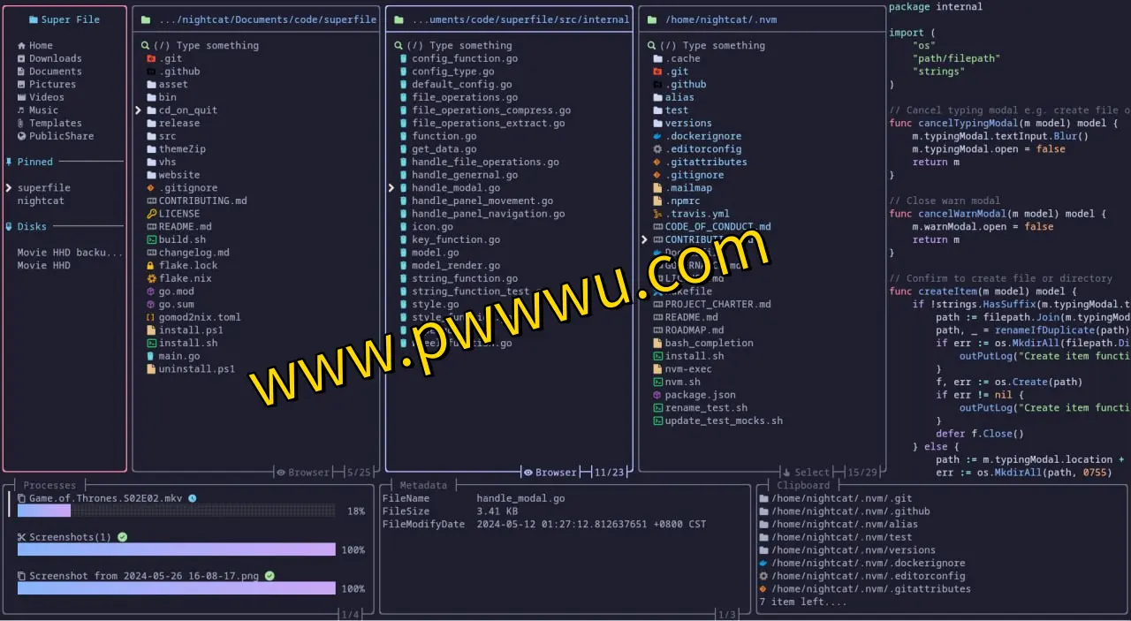Click the .git folder icon in superfile panel
Image resolution: width=1131 pixels, height=621 pixels.
coord(151,58)
